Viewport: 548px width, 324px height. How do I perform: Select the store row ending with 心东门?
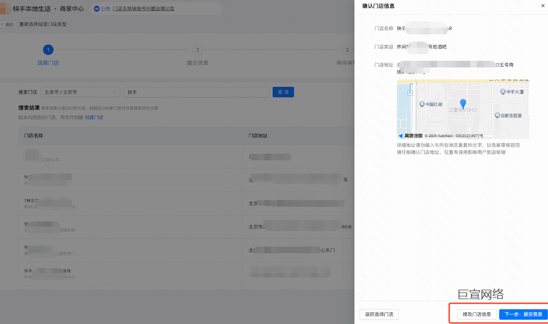(x=186, y=250)
